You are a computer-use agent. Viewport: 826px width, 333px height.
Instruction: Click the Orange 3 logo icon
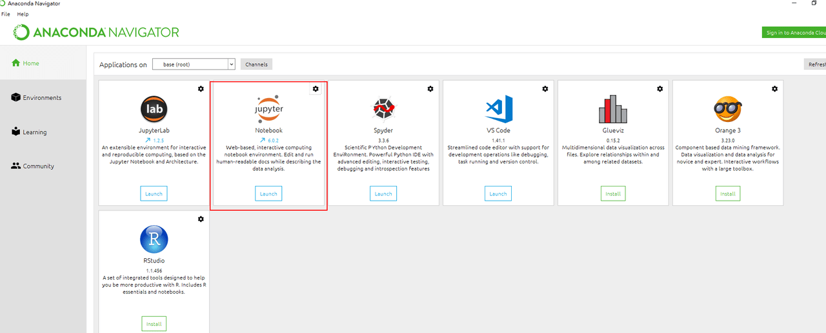(727, 109)
